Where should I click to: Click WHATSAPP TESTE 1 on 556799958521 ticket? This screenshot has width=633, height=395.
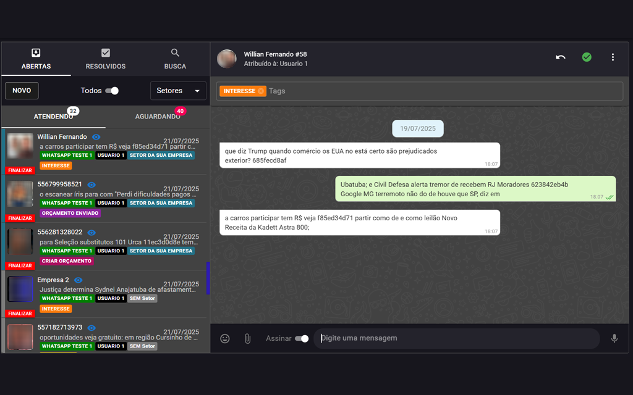pos(67,203)
